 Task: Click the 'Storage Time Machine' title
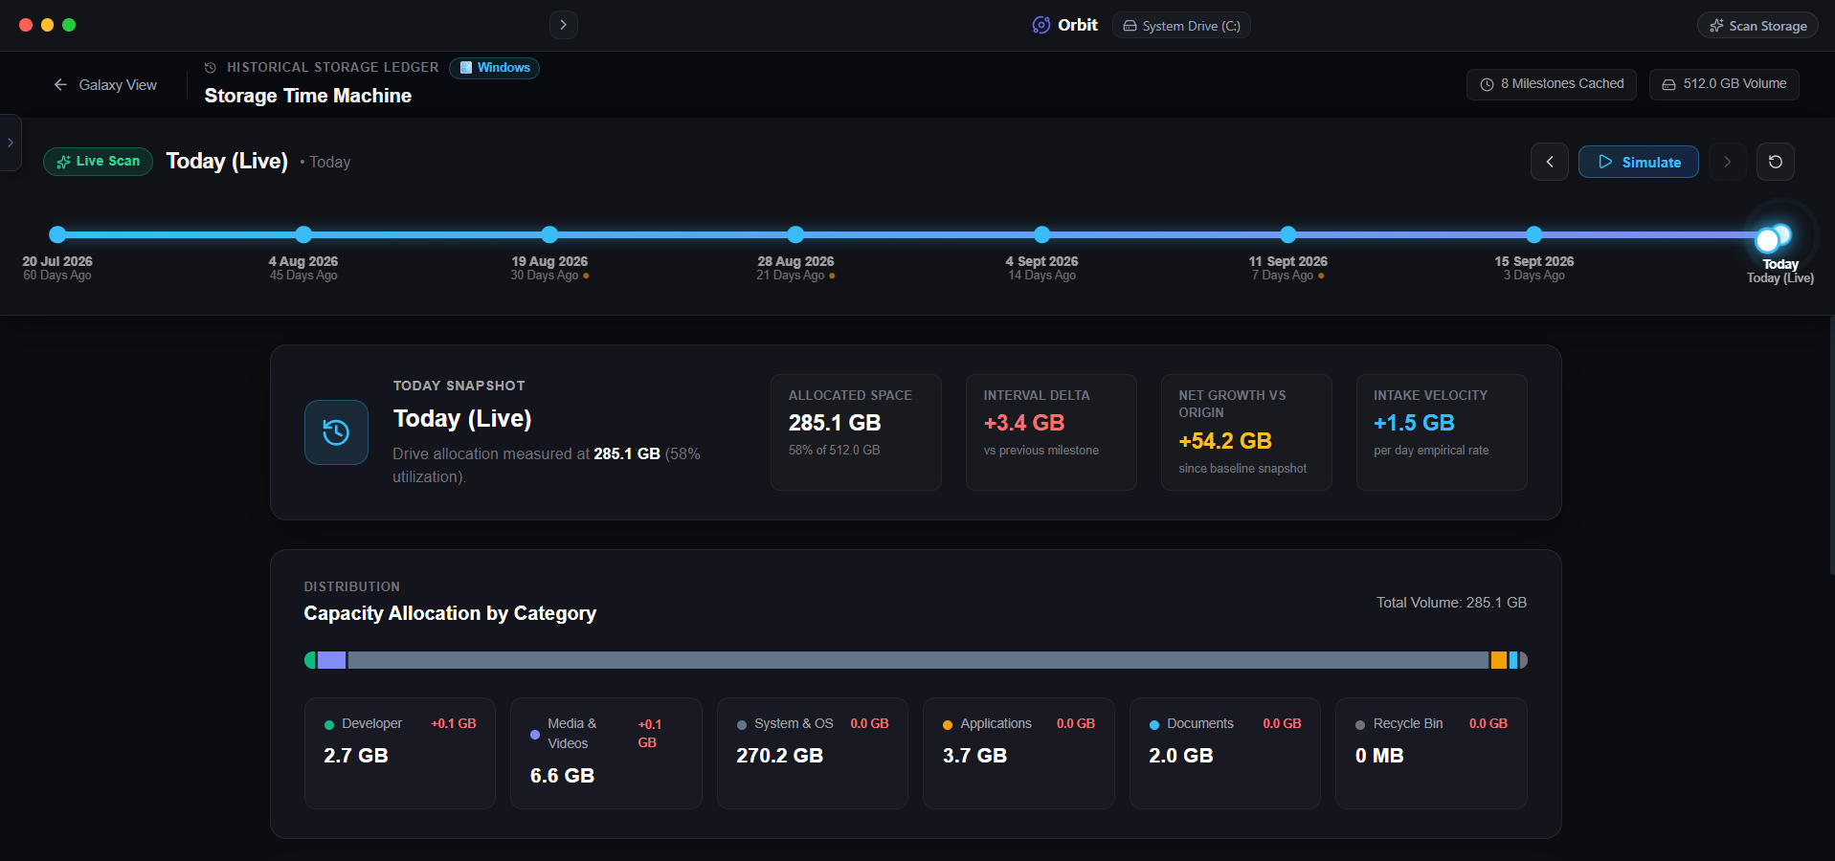pos(307,96)
